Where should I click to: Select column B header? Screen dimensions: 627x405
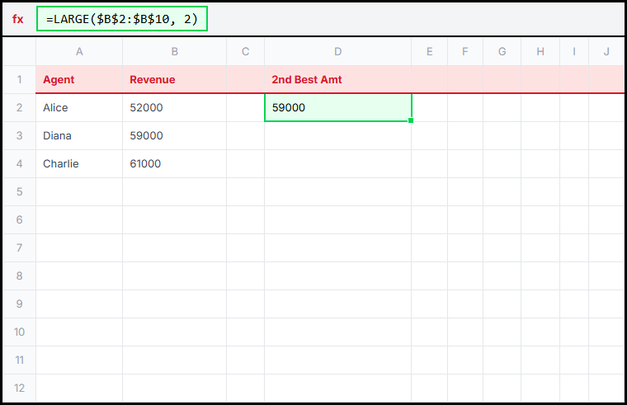(x=174, y=52)
